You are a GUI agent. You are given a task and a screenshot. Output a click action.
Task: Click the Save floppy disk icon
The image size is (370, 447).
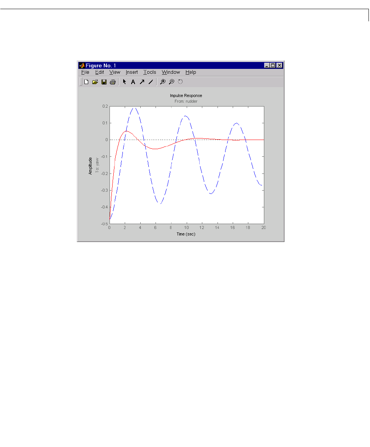104,82
